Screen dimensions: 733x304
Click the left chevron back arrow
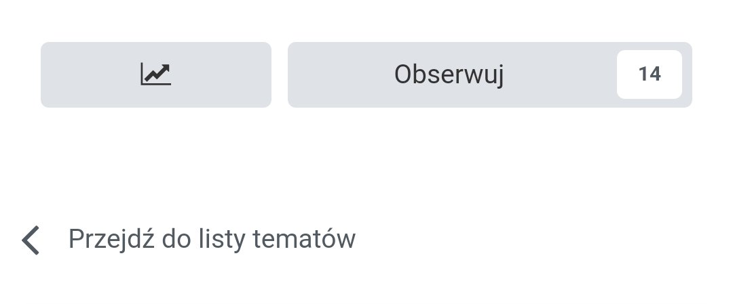[x=31, y=240]
